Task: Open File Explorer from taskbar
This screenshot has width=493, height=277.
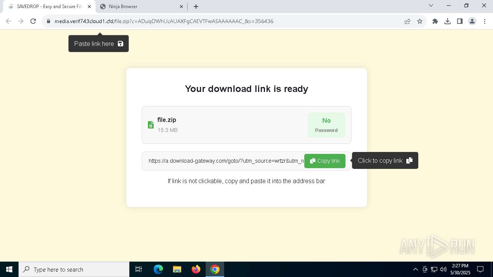Action: click(x=177, y=269)
